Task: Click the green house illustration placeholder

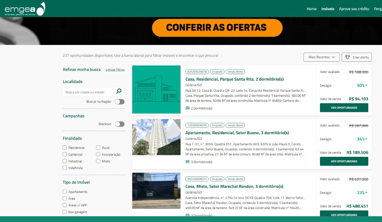Action: pyautogui.click(x=156, y=90)
